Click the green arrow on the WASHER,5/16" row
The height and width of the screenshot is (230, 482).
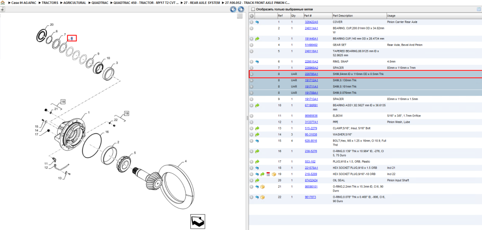257,135
